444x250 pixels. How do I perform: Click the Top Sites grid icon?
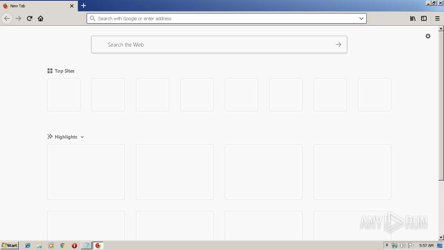pyautogui.click(x=50, y=71)
